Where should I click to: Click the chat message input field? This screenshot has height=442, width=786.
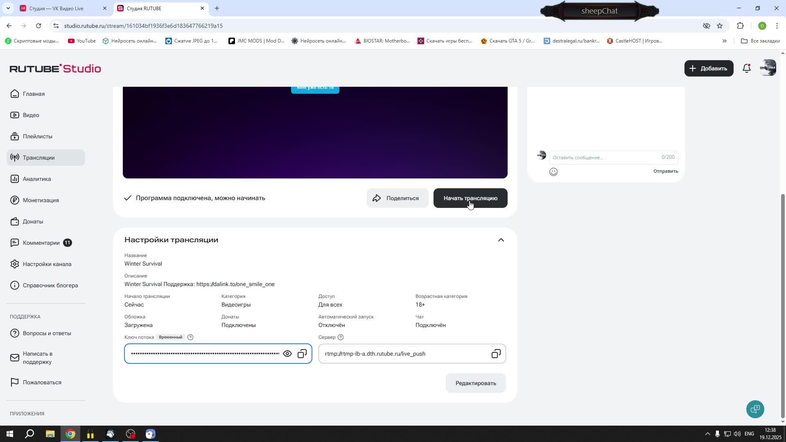tap(606, 158)
